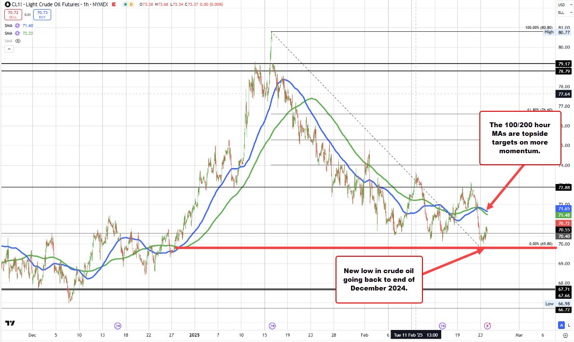574x342 pixels.
Task: Click the Tue 11 Feb '25 13:00 date label
Action: click(416, 335)
